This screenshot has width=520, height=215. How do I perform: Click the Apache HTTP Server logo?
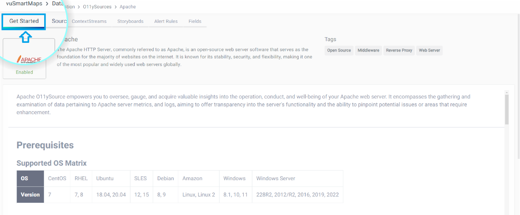[29, 60]
